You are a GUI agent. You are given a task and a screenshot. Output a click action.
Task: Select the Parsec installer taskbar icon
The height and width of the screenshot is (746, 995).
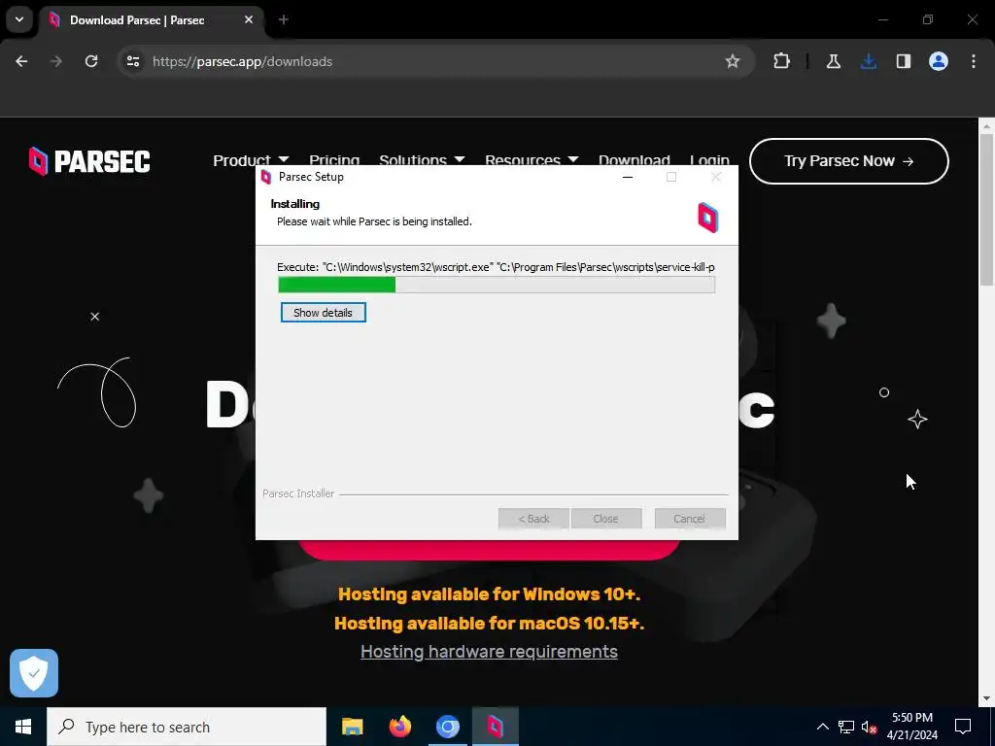pos(495,727)
